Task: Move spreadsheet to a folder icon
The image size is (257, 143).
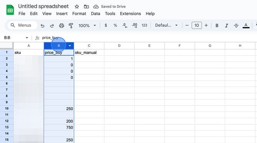Action: point(86,6)
